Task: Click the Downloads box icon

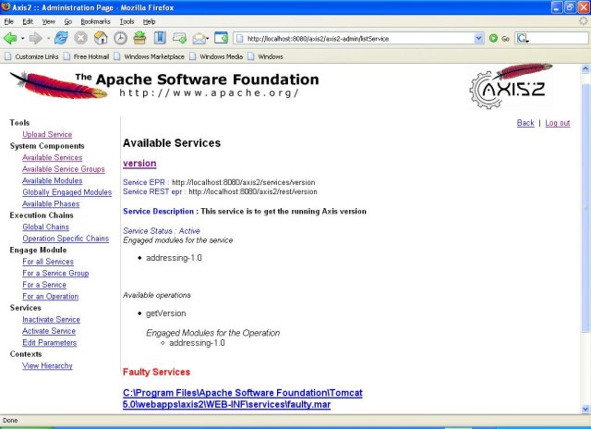Action: pyautogui.click(x=139, y=38)
